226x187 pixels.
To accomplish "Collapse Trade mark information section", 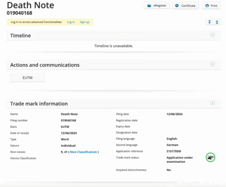I will [x=212, y=103].
